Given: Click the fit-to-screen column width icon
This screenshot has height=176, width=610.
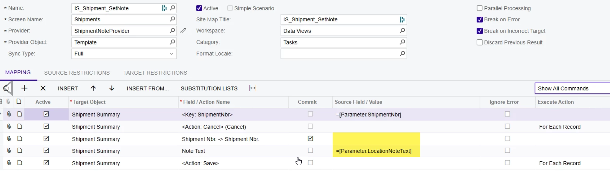Looking at the screenshot, I should 253,88.
